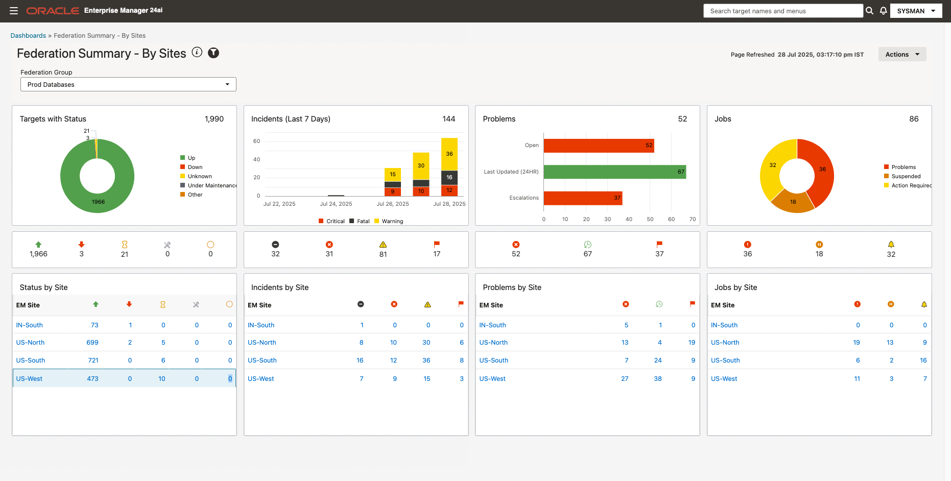Click the green Up arrow showing 1,966
The height and width of the screenshot is (481, 951).
[x=38, y=245]
